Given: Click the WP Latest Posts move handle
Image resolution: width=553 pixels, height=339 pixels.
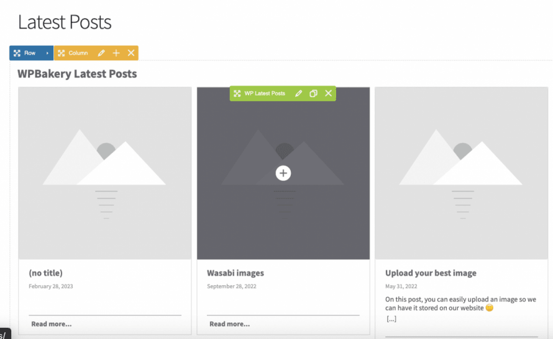Looking at the screenshot, I should pos(237,94).
